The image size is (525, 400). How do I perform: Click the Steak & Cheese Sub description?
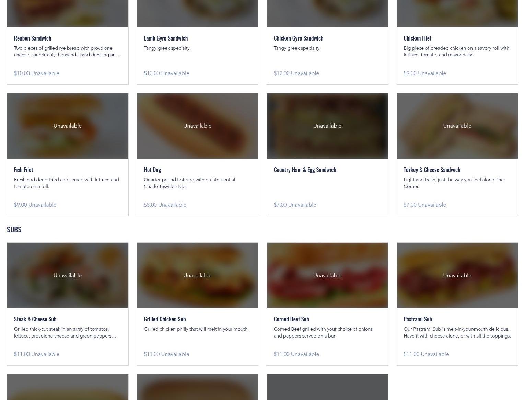[65, 332]
